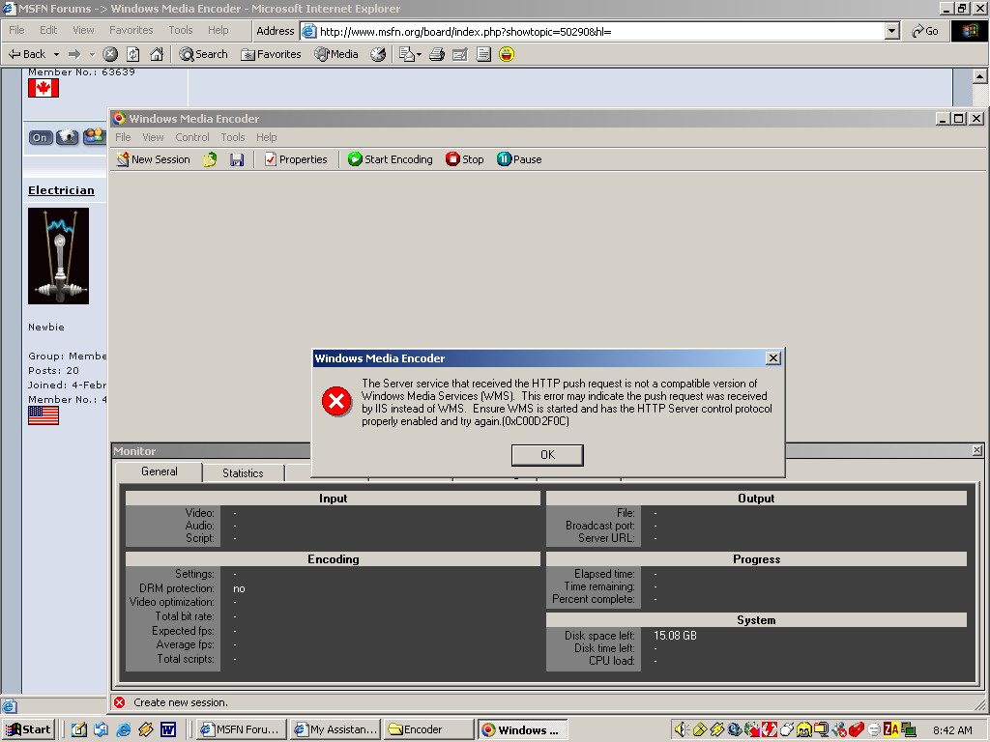Open the Windows Media Encoder View menu
This screenshot has width=990, height=742.
(153, 137)
